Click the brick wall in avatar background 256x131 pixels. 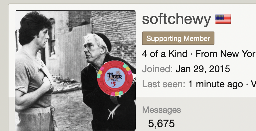click(113, 33)
